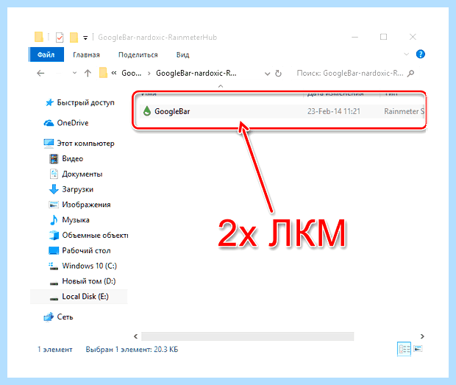
Task: Refresh the folder view
Action: (x=278, y=74)
